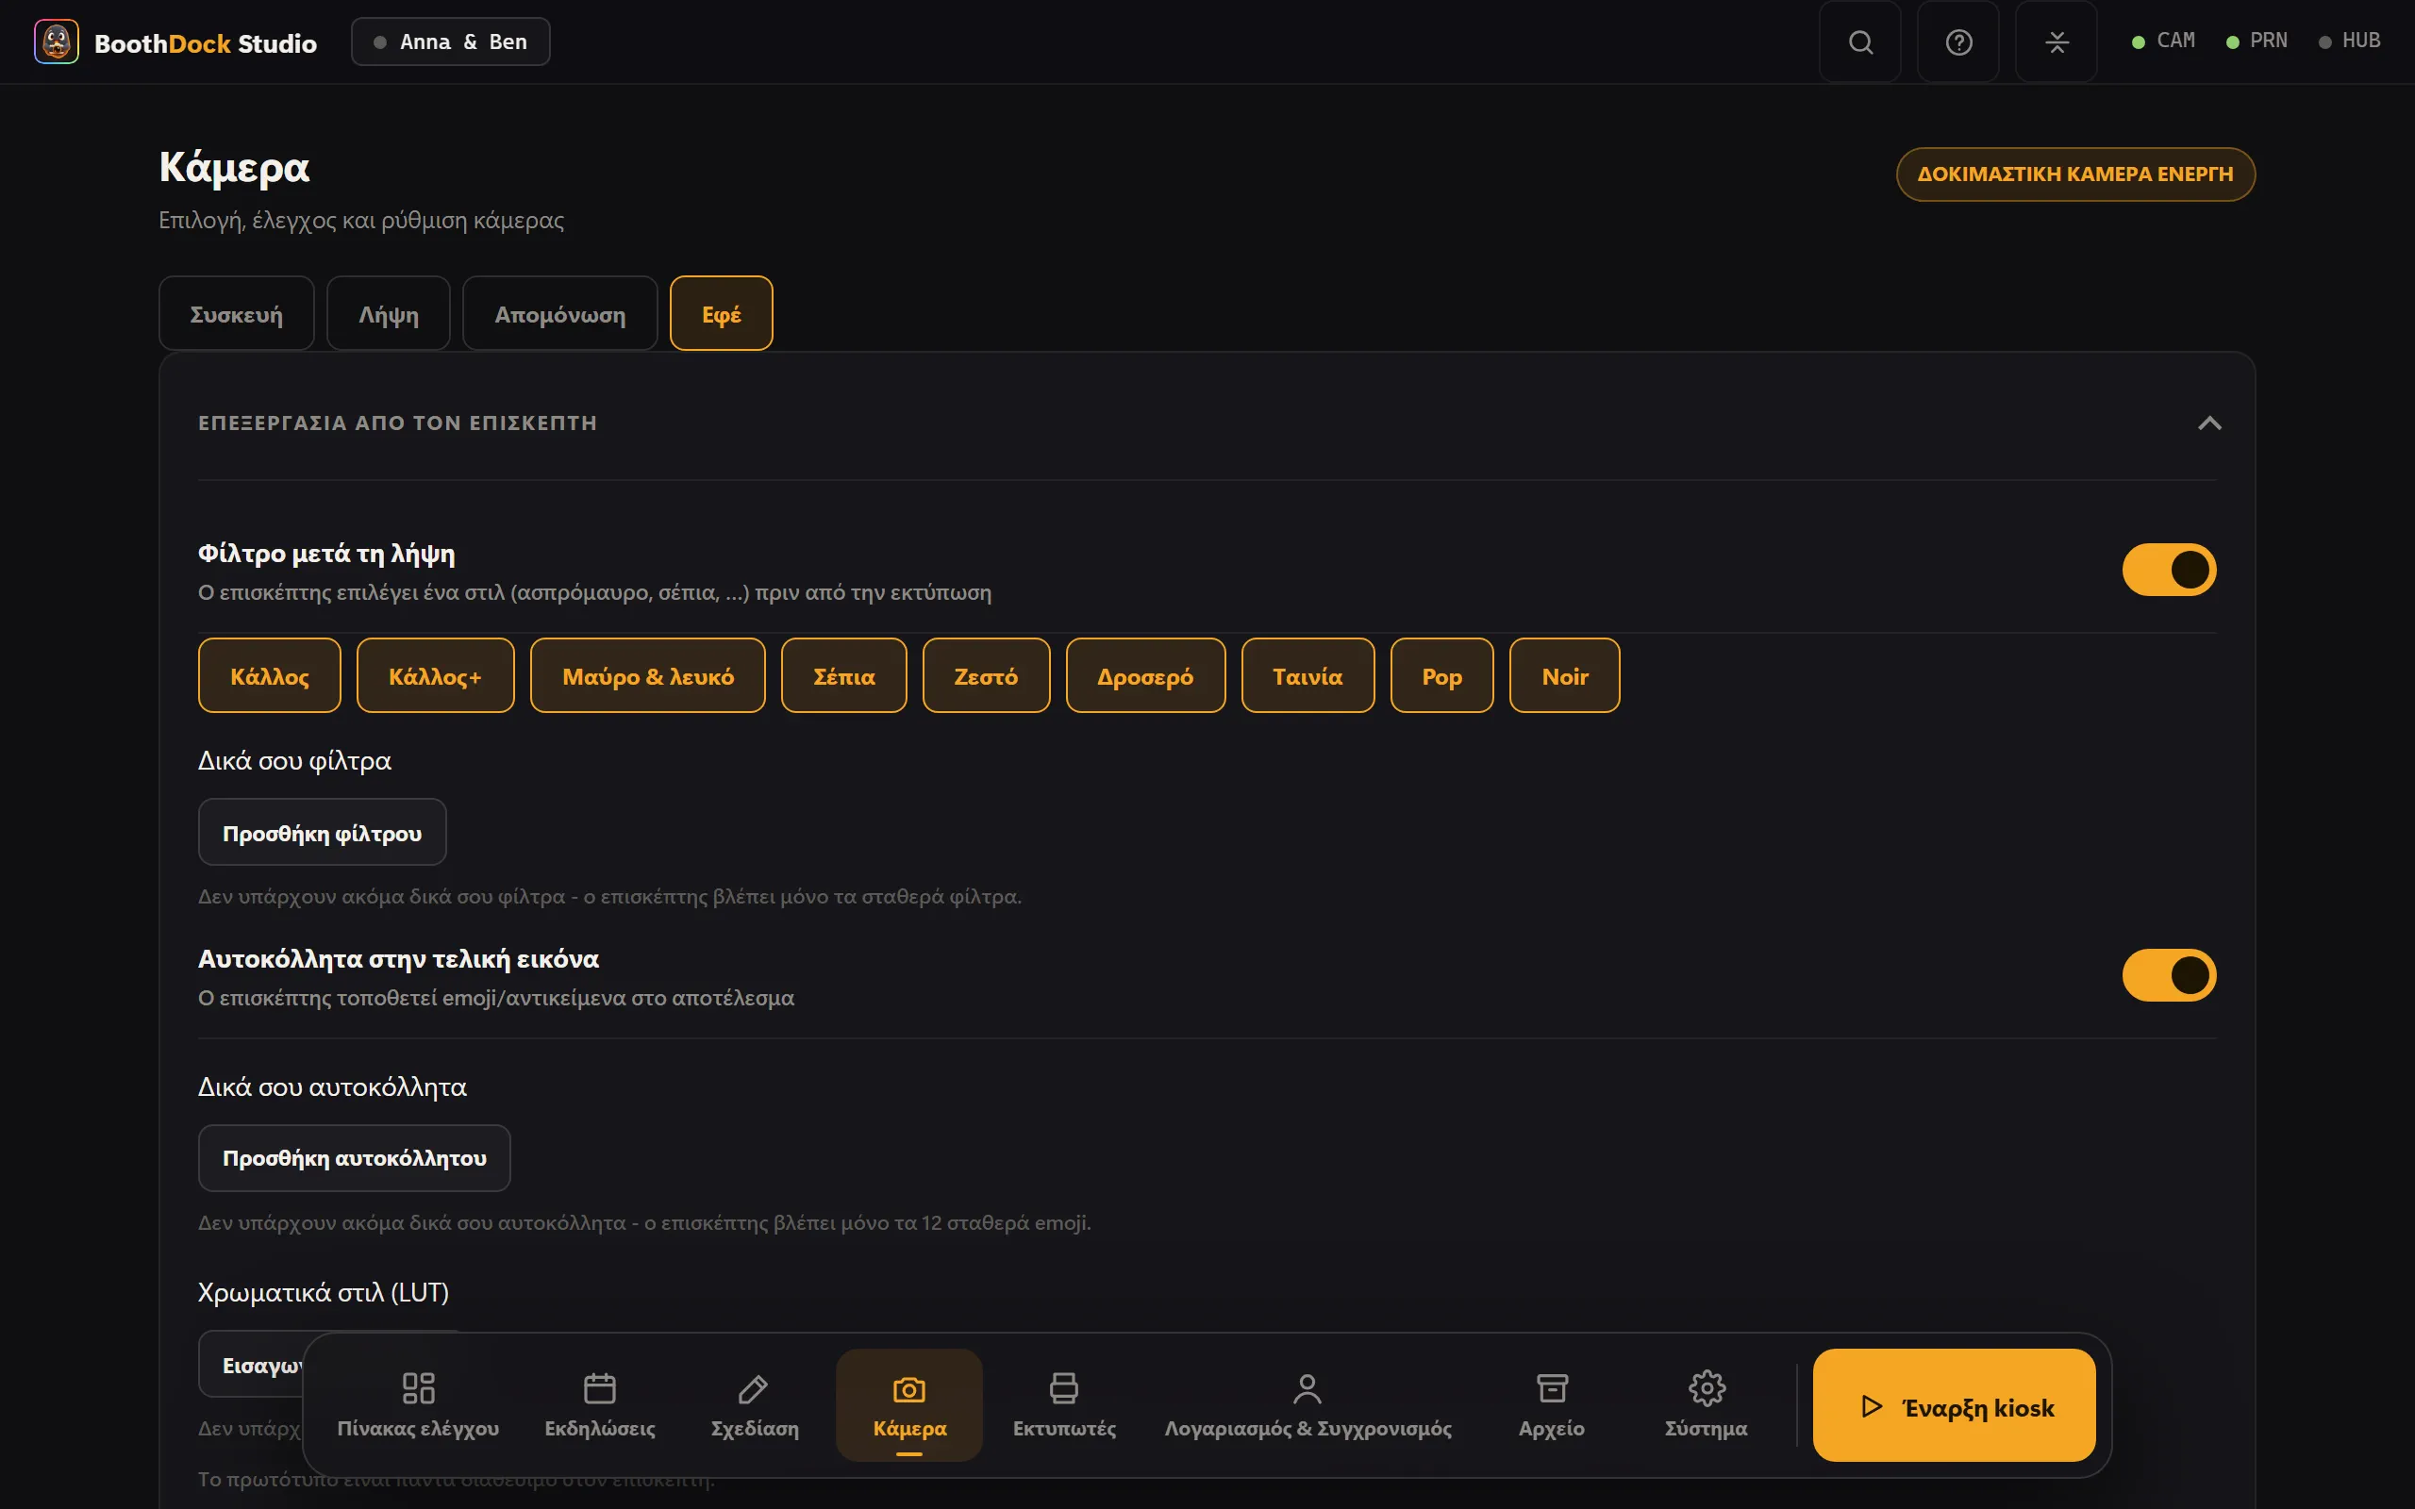
Task: Click the collapse header icon
Action: [x=2056, y=41]
